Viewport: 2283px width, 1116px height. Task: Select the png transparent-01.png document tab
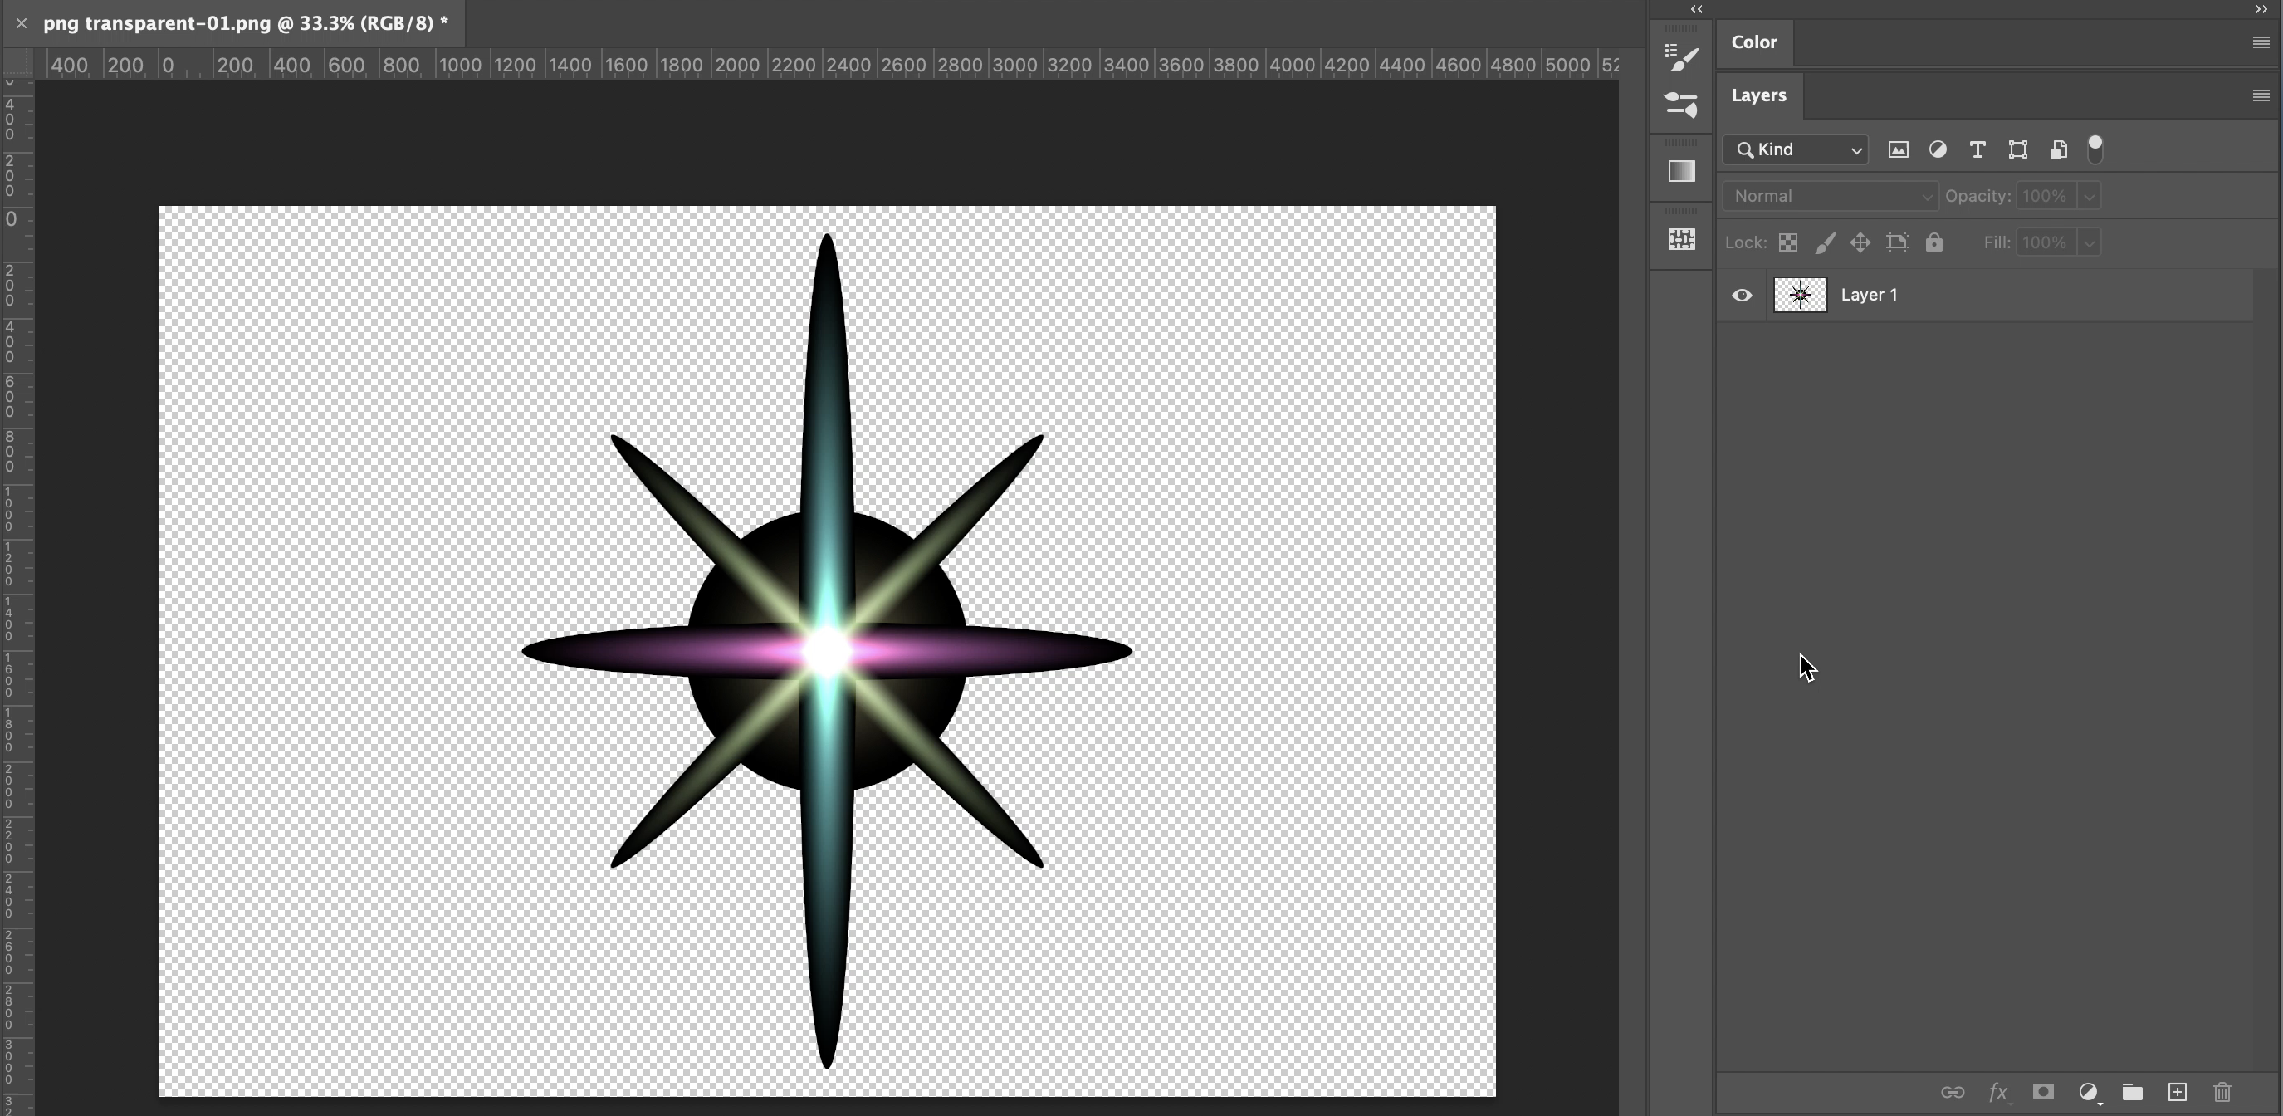[246, 24]
